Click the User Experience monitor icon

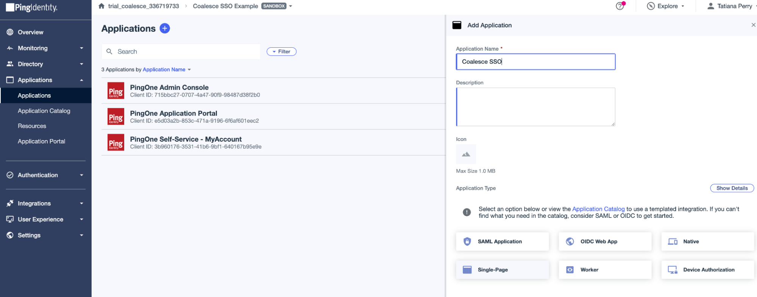tap(10, 219)
